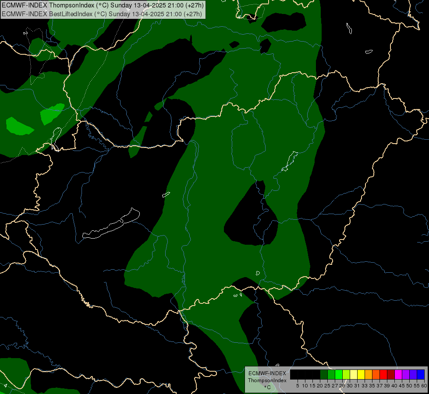Pick the purple 45-50 legend swatch

[406, 374]
